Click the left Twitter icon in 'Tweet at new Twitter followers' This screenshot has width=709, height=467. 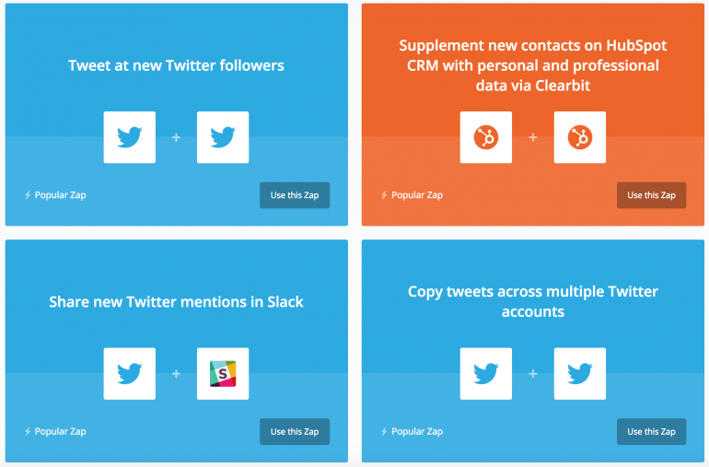129,137
